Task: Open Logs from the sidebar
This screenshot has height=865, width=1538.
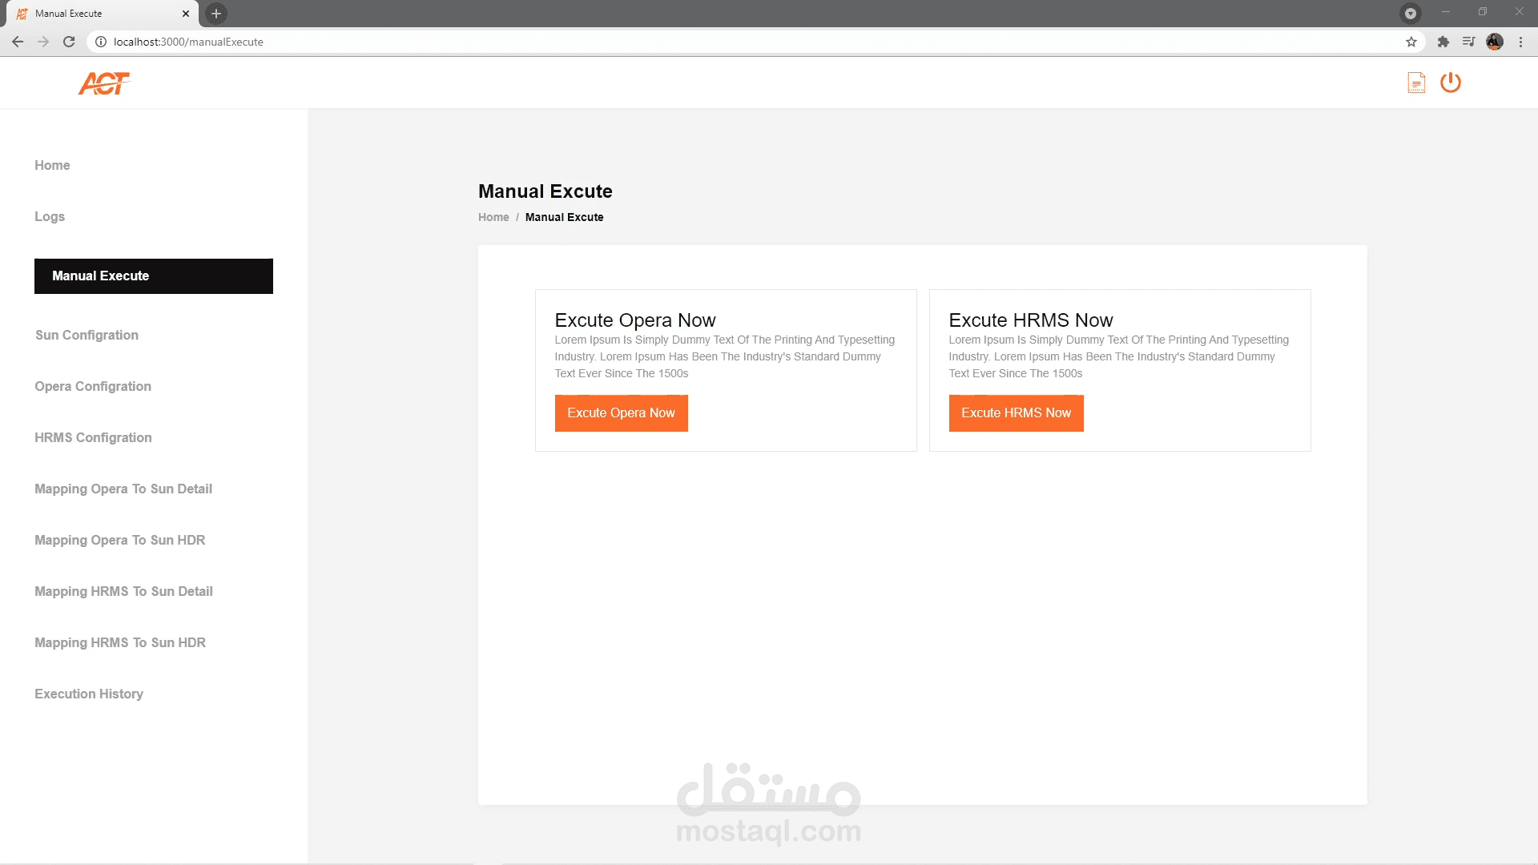Action: click(50, 216)
